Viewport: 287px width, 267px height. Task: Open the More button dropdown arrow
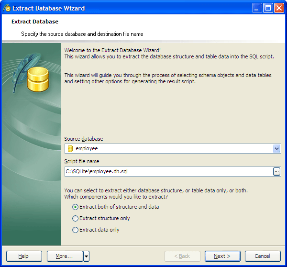(86, 256)
